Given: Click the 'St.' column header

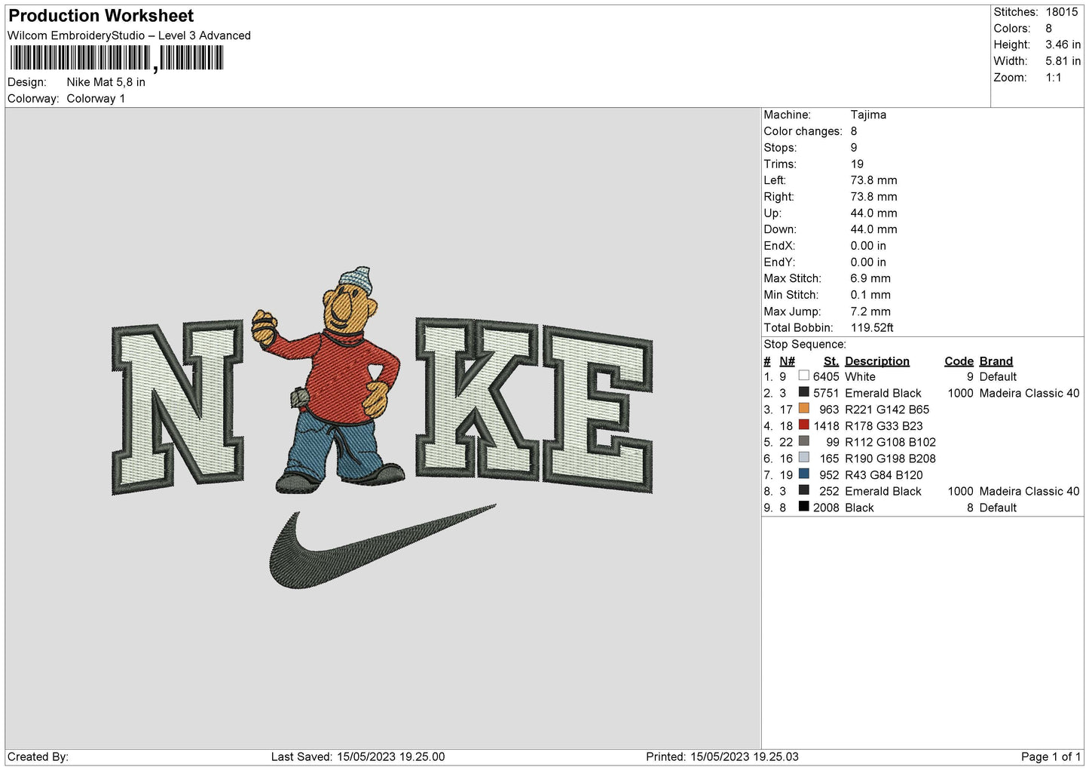Looking at the screenshot, I should point(831,361).
